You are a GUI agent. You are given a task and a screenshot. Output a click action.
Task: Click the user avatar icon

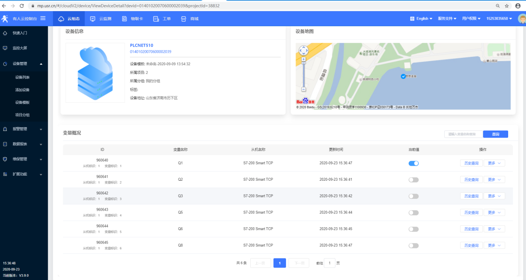point(521,19)
